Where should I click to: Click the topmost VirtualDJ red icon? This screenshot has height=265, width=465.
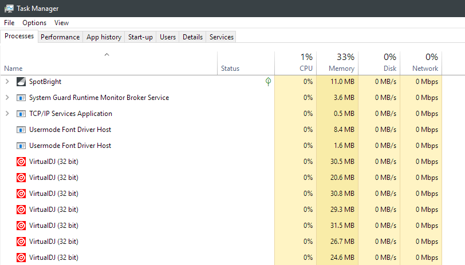pyautogui.click(x=21, y=162)
